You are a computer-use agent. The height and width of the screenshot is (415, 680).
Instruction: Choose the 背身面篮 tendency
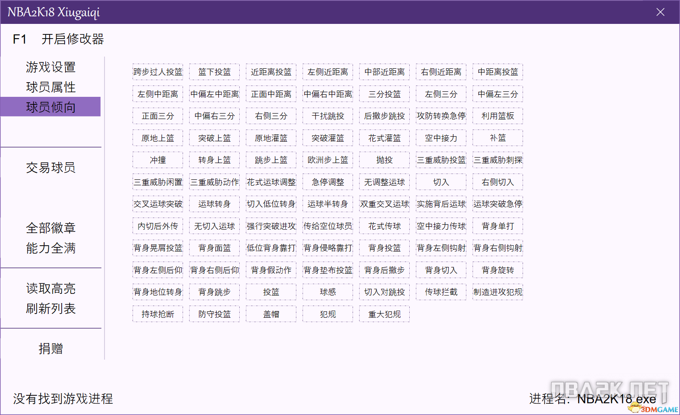coord(214,248)
